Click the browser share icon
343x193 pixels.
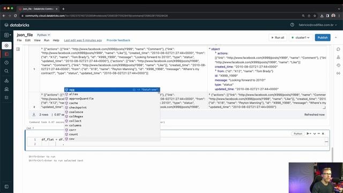pos(309,16)
